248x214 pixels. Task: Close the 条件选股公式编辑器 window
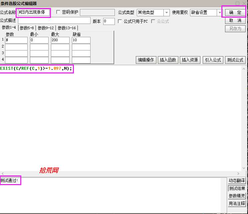point(245,3)
